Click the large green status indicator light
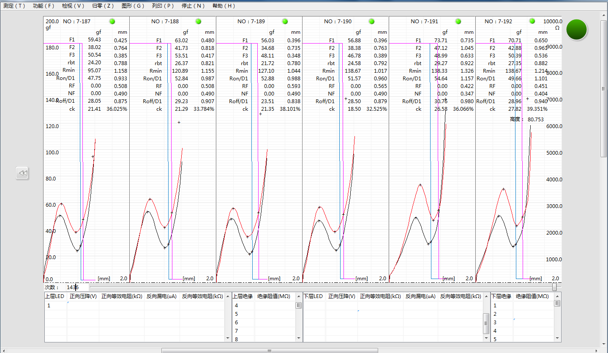This screenshot has height=353, width=608. tap(577, 30)
